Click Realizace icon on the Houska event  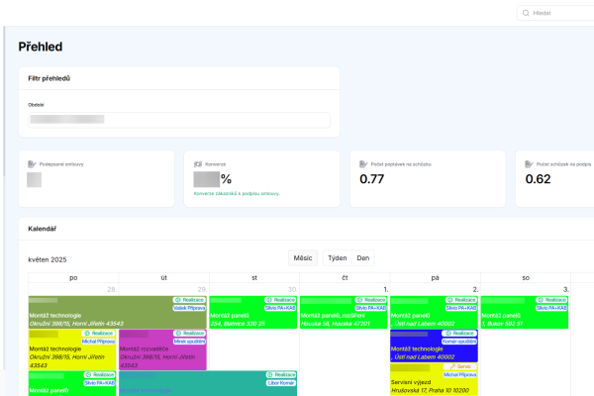(359, 300)
